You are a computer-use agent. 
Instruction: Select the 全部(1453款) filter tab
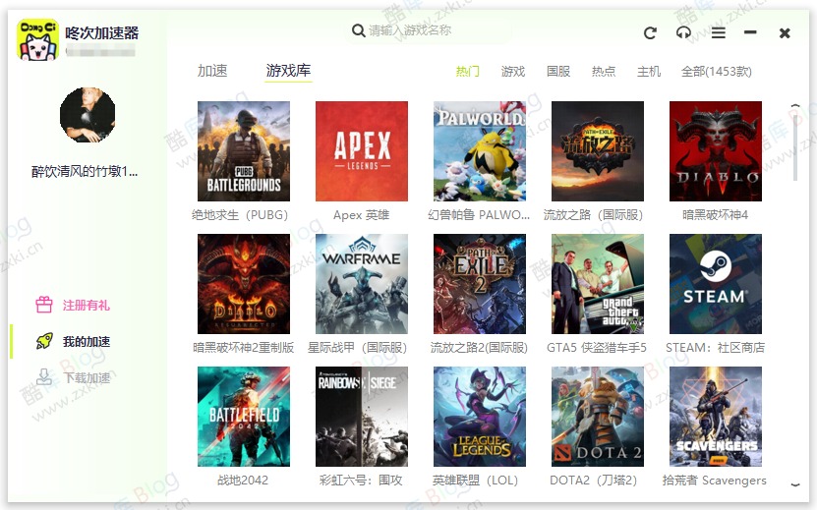point(717,72)
